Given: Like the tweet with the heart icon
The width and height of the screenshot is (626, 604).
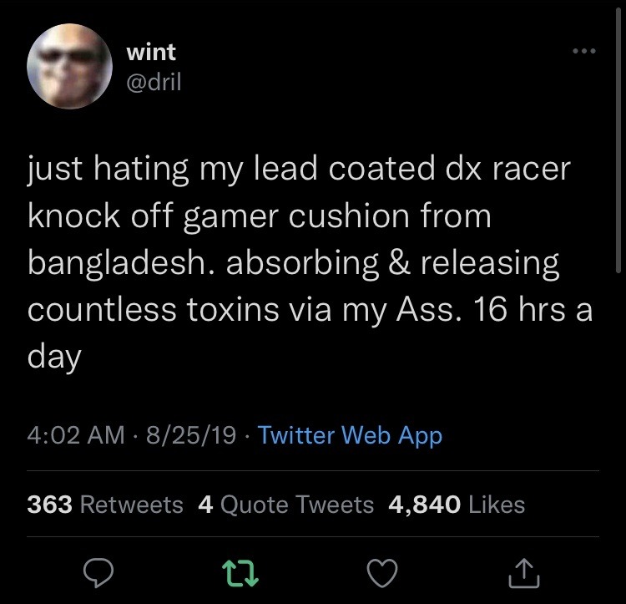Looking at the screenshot, I should [x=382, y=573].
